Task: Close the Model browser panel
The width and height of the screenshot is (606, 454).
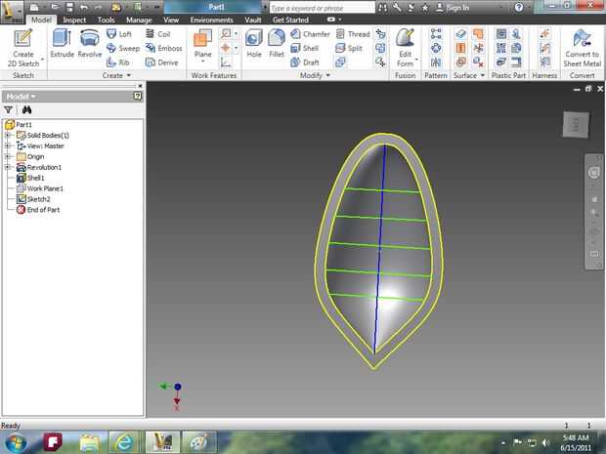Action: click(x=140, y=86)
